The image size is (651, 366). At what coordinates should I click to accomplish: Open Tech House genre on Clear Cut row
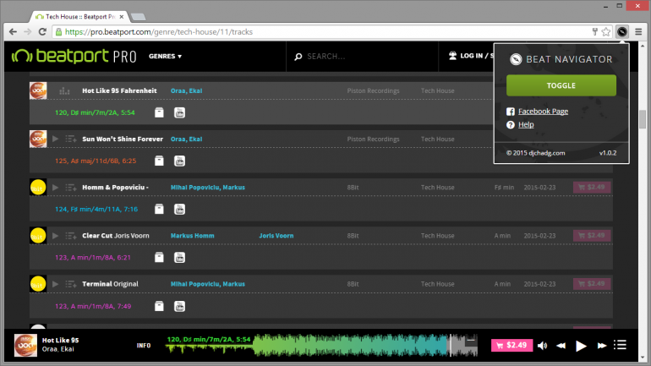pos(438,236)
